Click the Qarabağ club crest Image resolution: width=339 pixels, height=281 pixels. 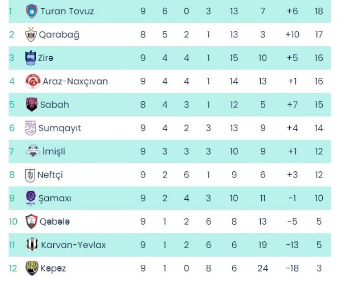point(31,34)
